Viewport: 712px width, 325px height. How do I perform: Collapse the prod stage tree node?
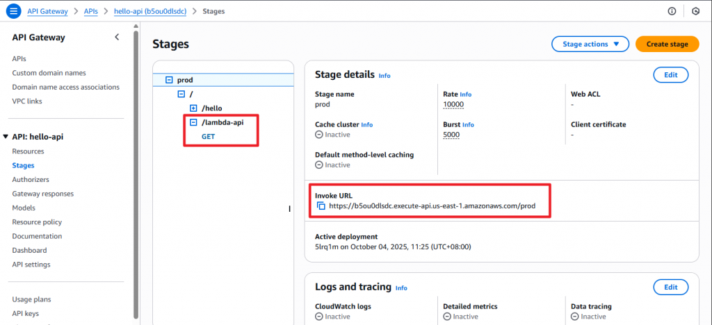point(169,80)
